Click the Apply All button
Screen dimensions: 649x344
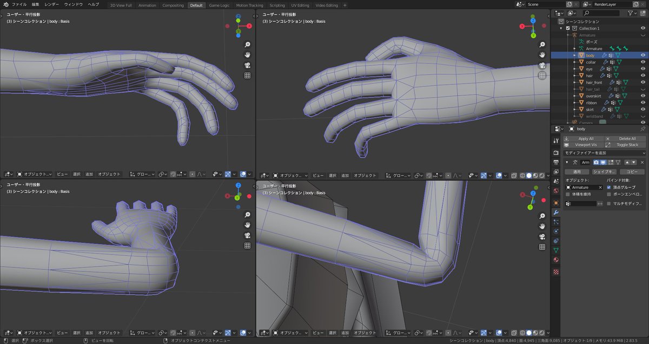583,138
